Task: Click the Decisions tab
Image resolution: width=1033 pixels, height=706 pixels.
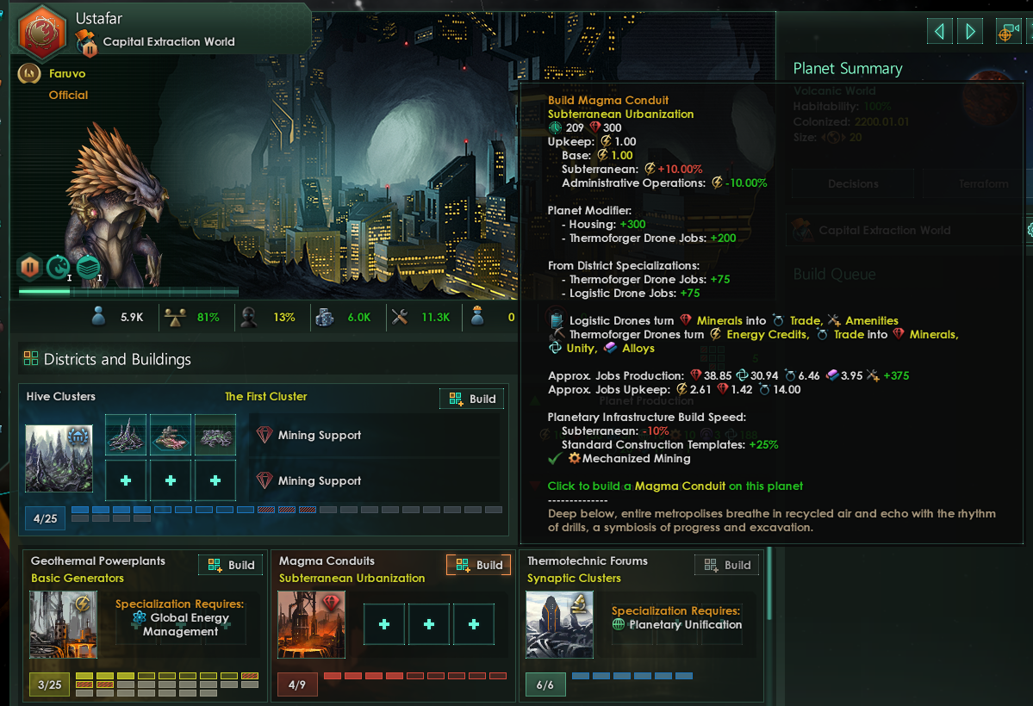Action: 853,183
